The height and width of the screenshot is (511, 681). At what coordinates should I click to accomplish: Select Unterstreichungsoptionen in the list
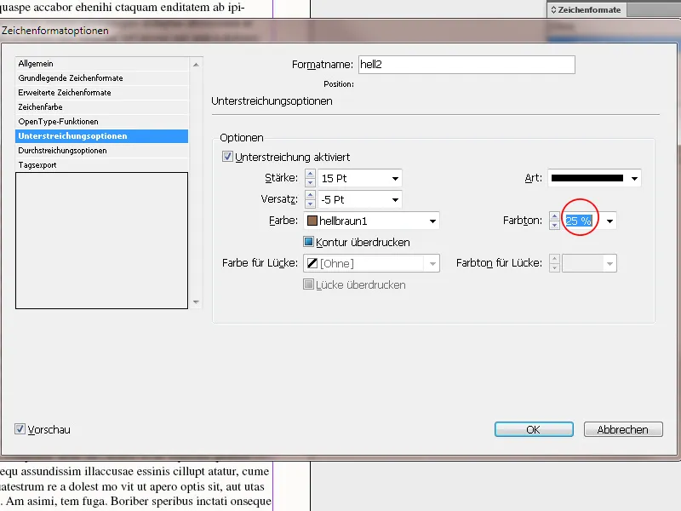tap(101, 136)
